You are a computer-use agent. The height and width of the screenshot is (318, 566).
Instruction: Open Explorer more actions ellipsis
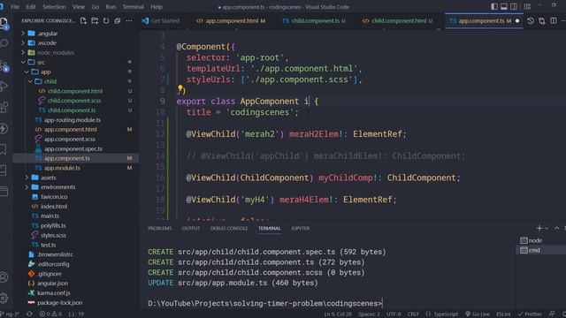[129, 21]
